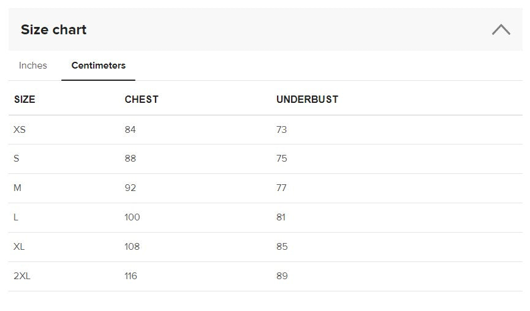The width and height of the screenshot is (530, 311).
Task: Click chest value 100 for L
Action: (x=132, y=217)
